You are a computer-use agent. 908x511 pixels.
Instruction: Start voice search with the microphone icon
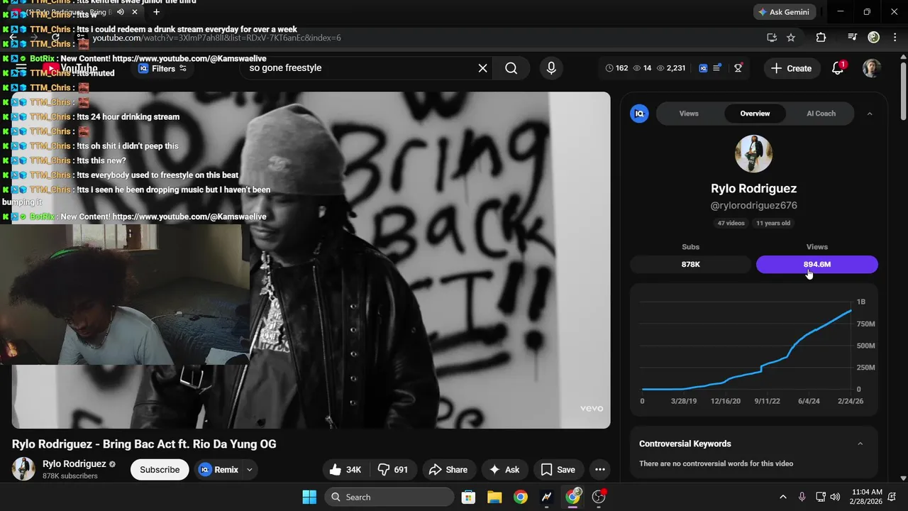pos(551,68)
